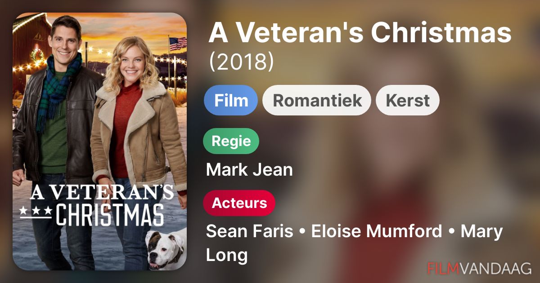Click the (2018) release year

tap(241, 62)
